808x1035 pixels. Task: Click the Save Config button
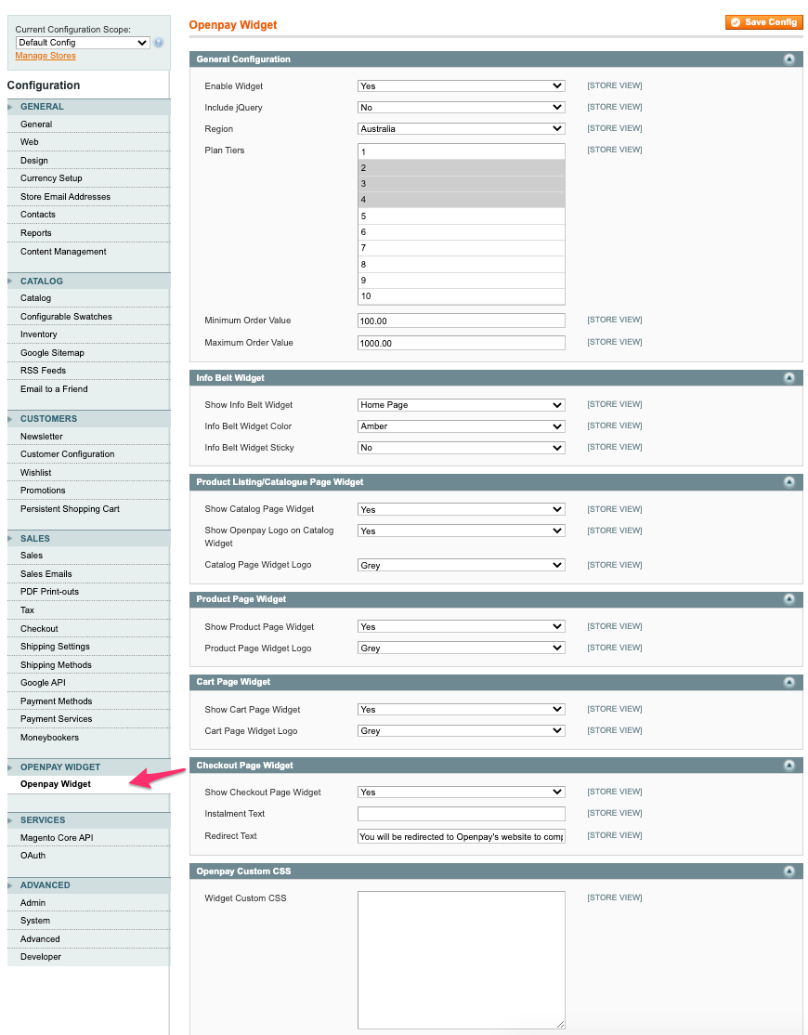[763, 21]
